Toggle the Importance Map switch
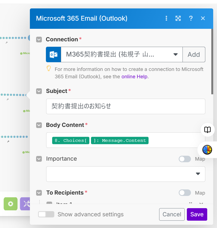 185,159
